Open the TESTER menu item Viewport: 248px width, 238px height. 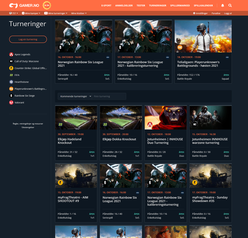click(x=141, y=5)
